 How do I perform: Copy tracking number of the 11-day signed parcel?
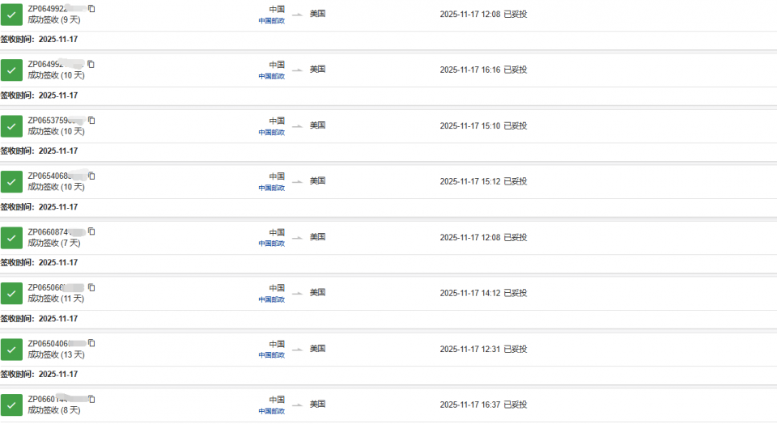tap(91, 287)
